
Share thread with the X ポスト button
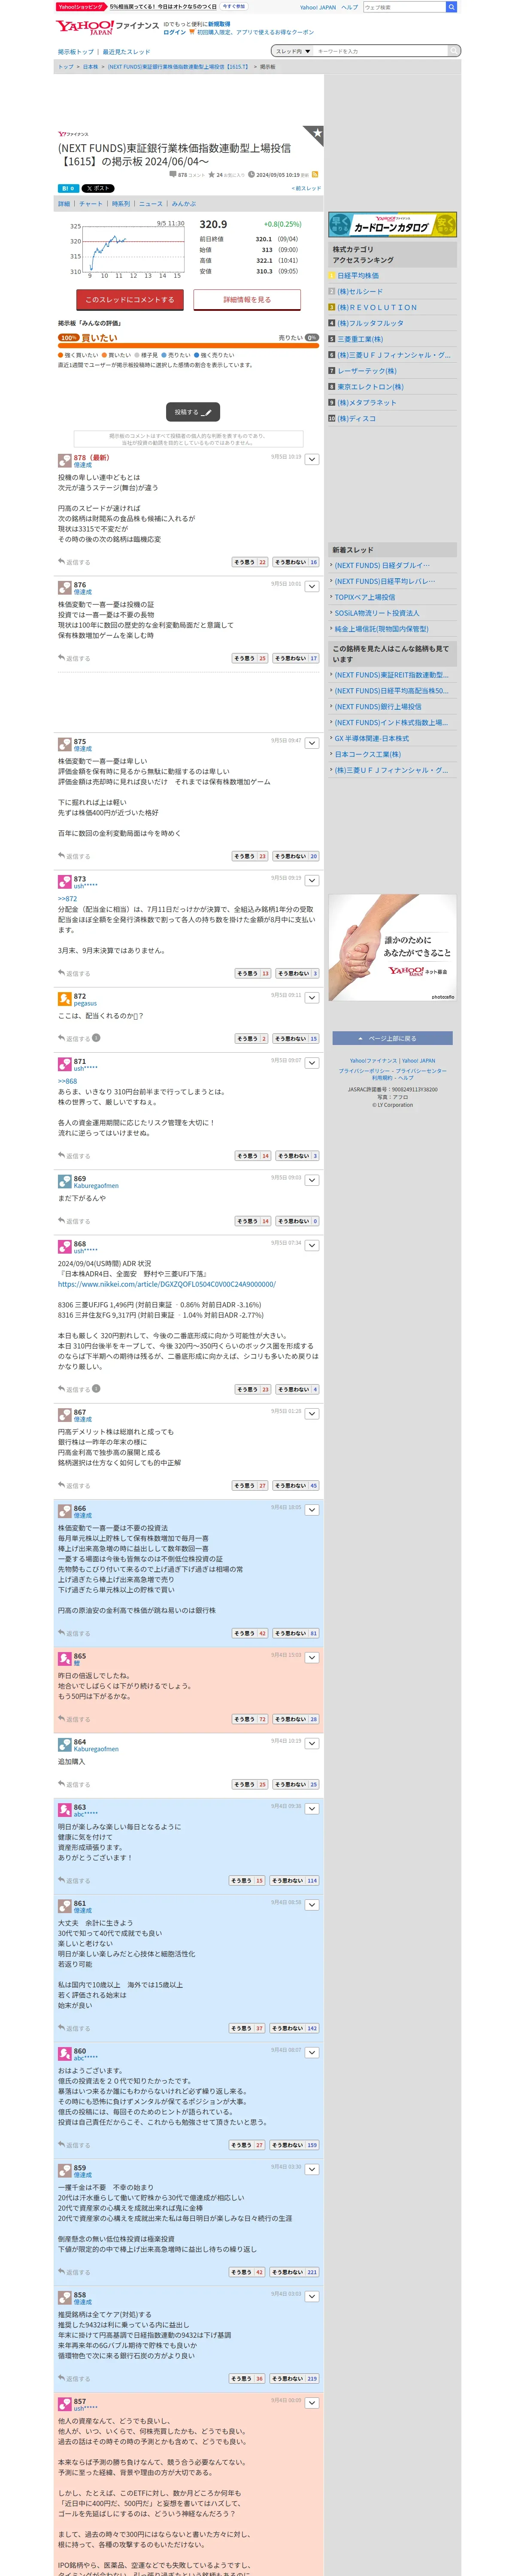tap(98, 188)
